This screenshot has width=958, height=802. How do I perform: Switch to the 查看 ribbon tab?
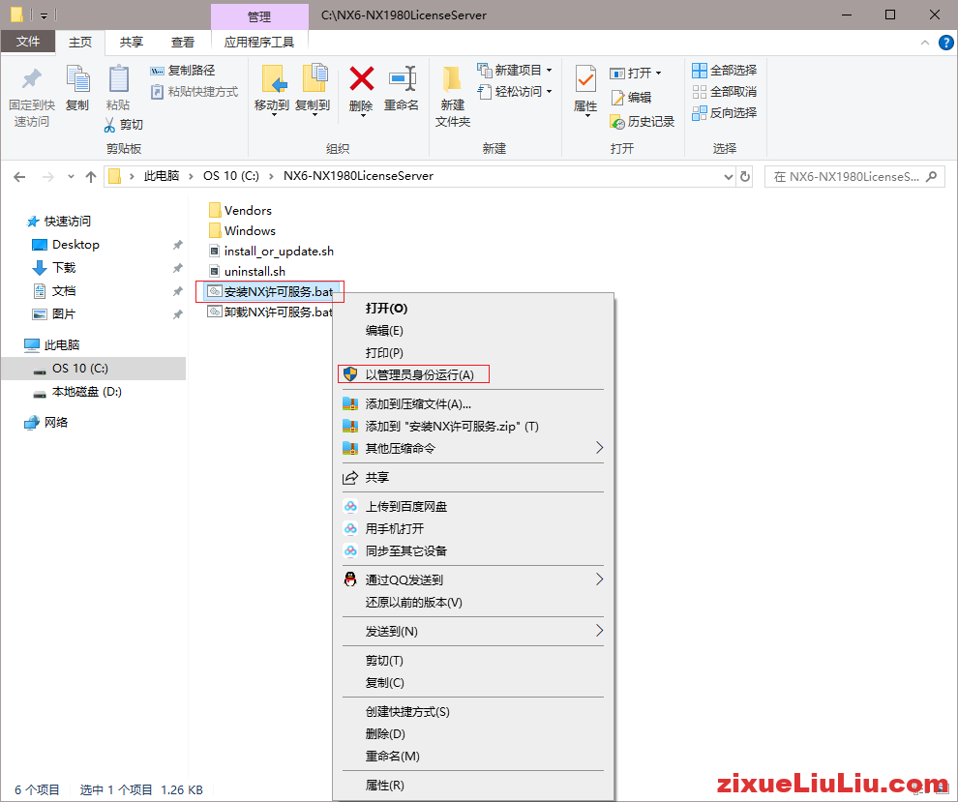(x=183, y=42)
